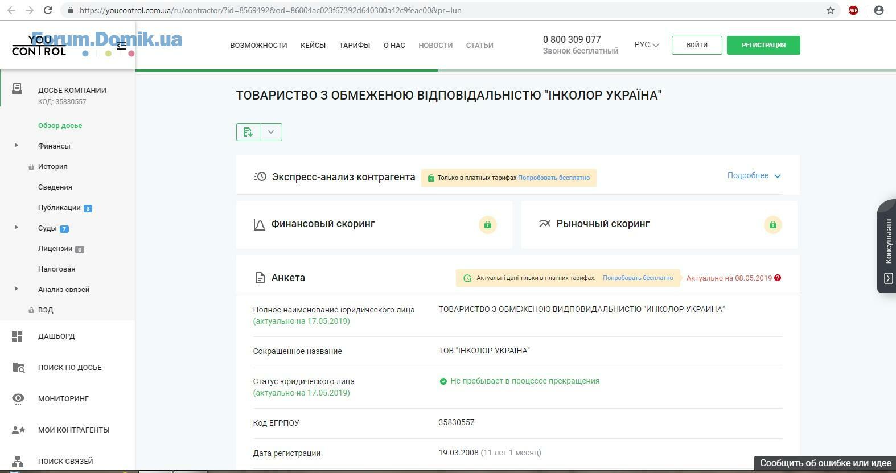The height and width of the screenshot is (473, 896).
Task: Open Тарифы menu item
Action: 355,45
